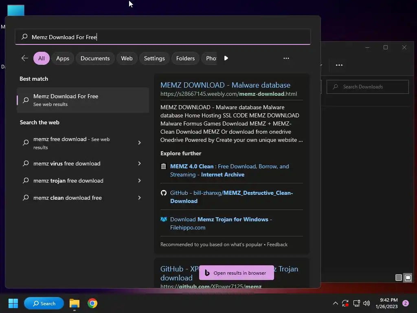Image resolution: width=417 pixels, height=313 pixels.
Task: Open the Download Memz Trojan Filehippo link
Action: 221,223
